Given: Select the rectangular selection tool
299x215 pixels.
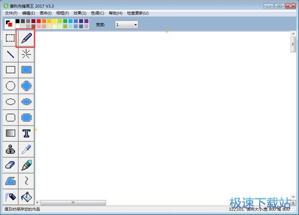Looking at the screenshot, I should coord(10,38).
